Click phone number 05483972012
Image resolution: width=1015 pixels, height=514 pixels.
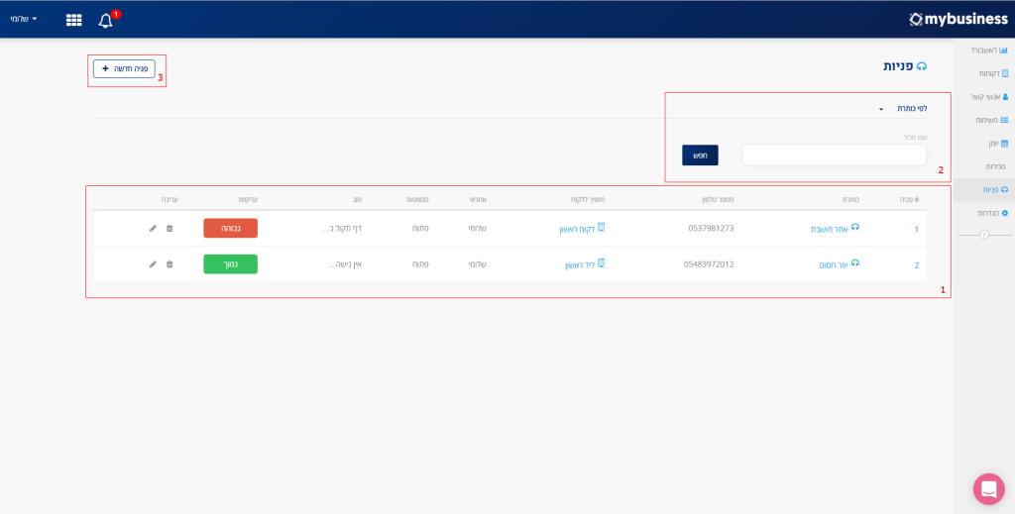click(x=709, y=264)
